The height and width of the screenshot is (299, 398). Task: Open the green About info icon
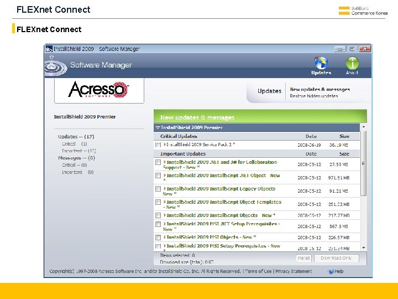coord(352,63)
